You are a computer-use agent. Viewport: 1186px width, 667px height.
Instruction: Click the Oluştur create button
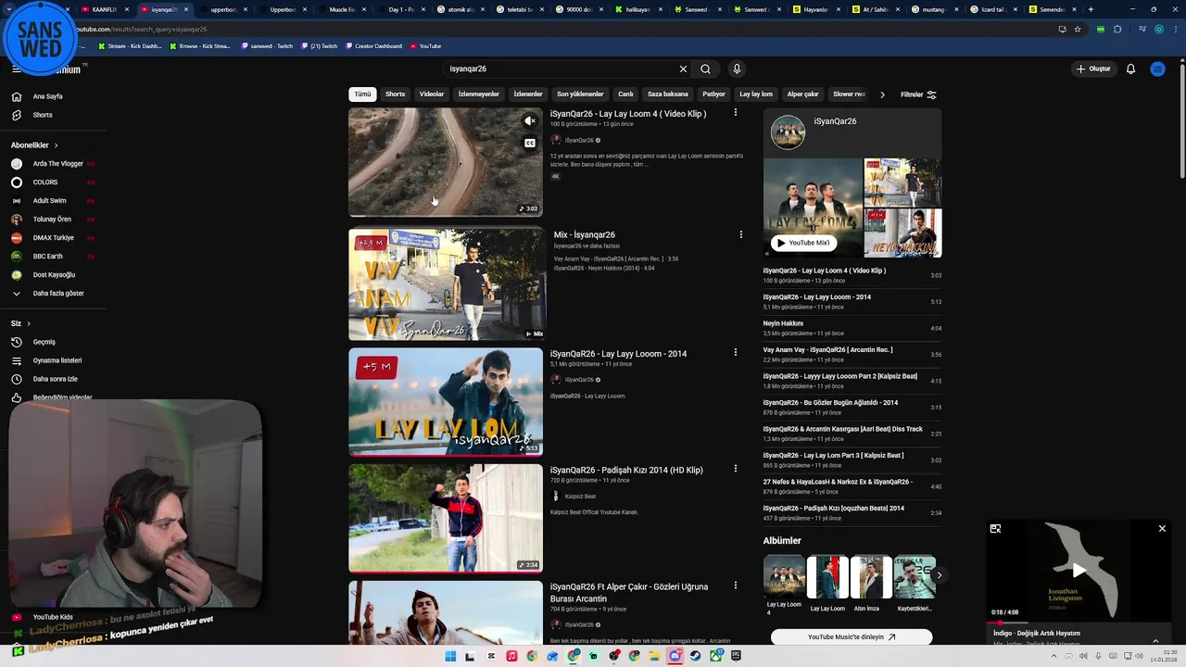click(1093, 69)
